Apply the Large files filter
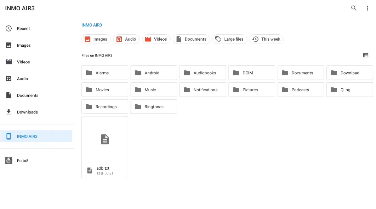Image resolution: width=376 pixels, height=209 pixels. (x=229, y=39)
